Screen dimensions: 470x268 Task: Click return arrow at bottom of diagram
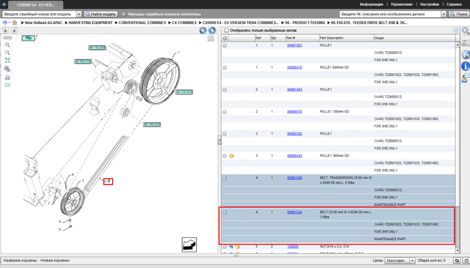coord(189,244)
